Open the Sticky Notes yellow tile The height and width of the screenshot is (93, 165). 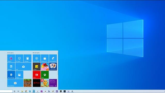(x=37, y=67)
